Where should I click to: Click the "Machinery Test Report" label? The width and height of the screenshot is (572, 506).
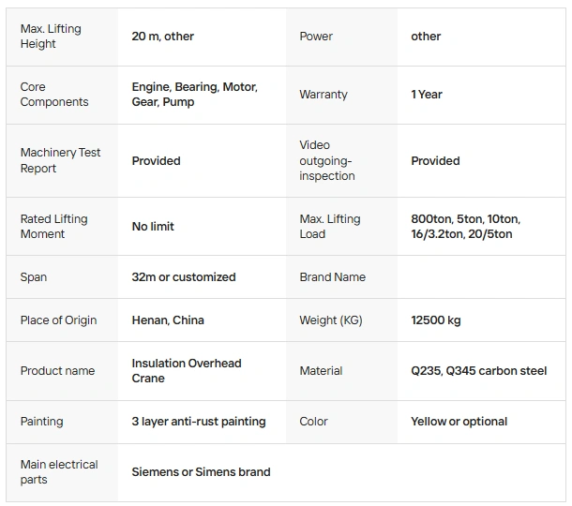tap(60, 160)
